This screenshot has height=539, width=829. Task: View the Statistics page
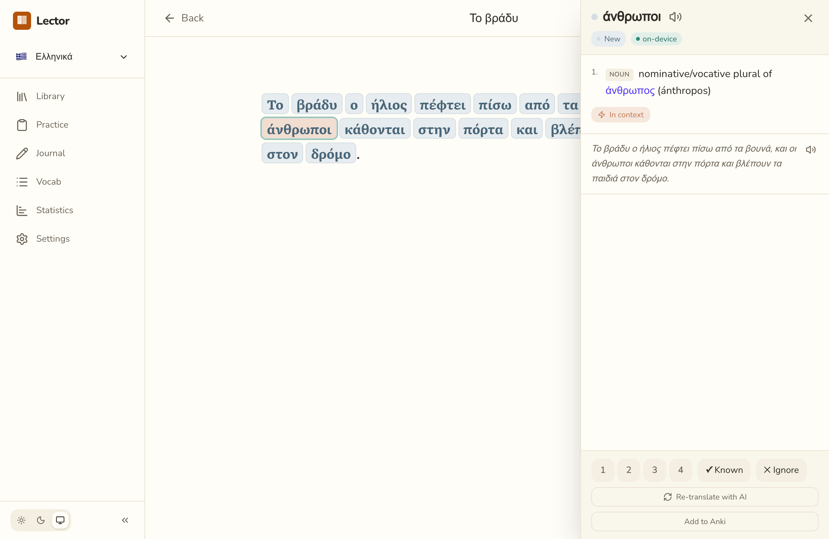pos(72,211)
